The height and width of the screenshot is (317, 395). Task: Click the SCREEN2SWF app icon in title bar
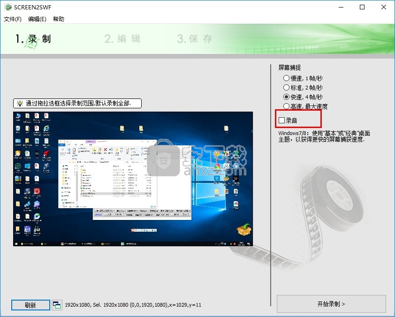[x=8, y=8]
